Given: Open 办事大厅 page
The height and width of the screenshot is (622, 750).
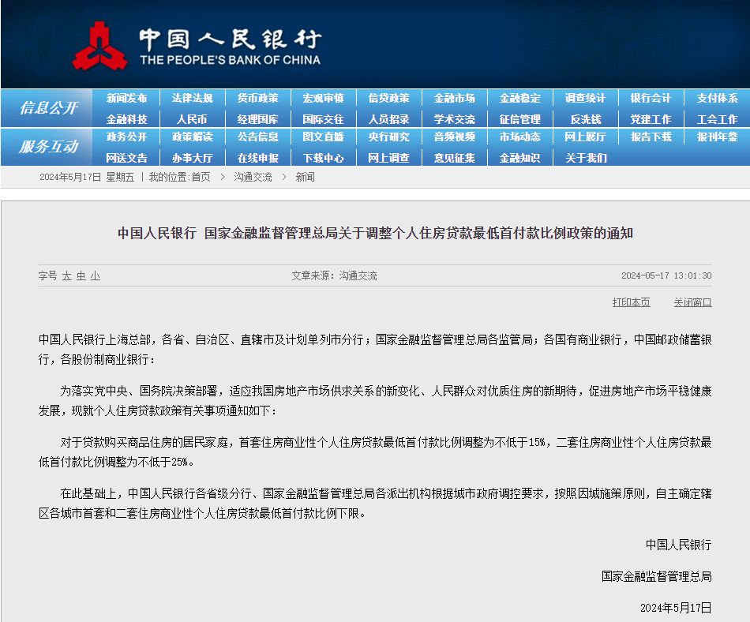Looking at the screenshot, I should [192, 158].
